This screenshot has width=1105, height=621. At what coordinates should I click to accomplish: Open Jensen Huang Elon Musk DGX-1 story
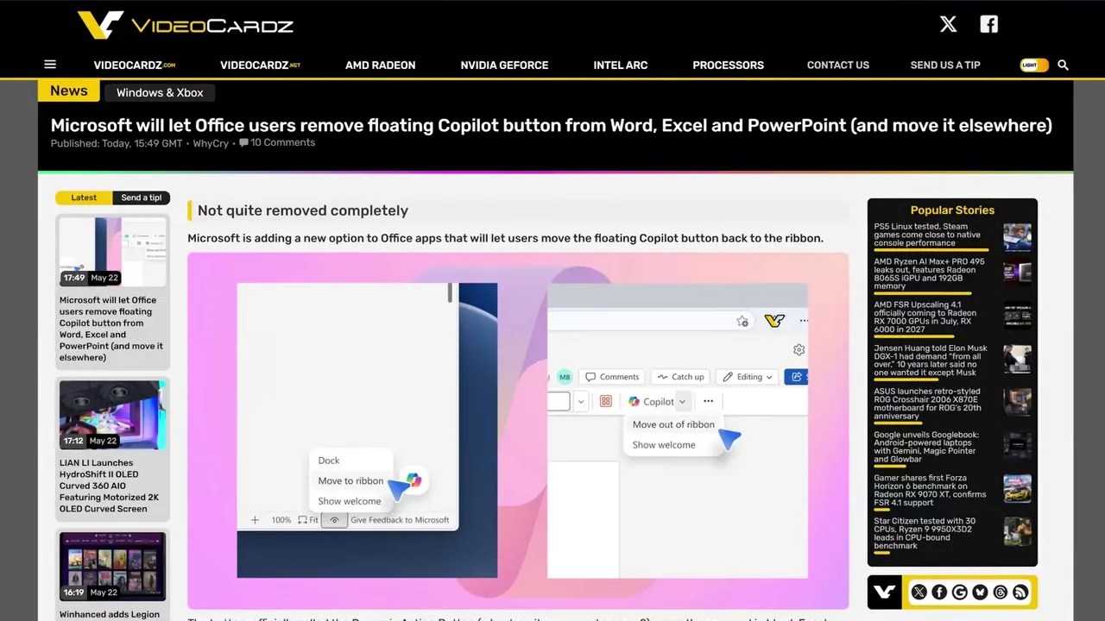[931, 360]
